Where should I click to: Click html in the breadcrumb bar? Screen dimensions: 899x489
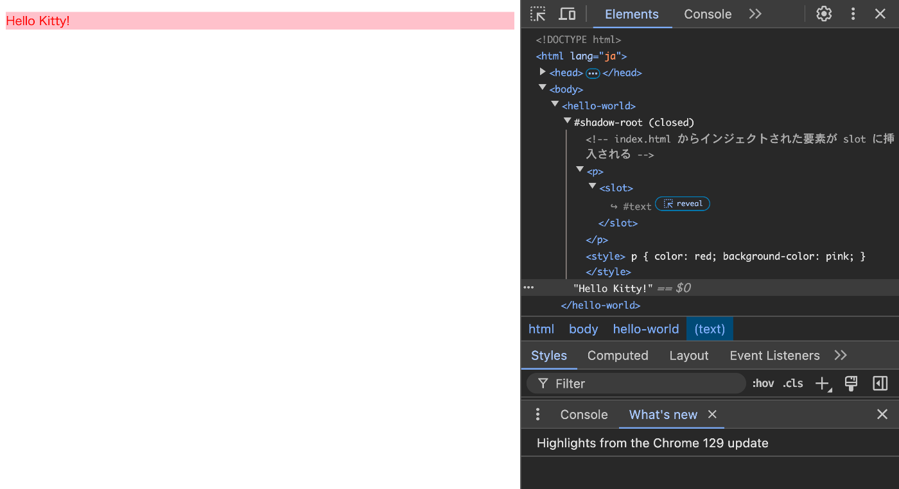tap(541, 329)
